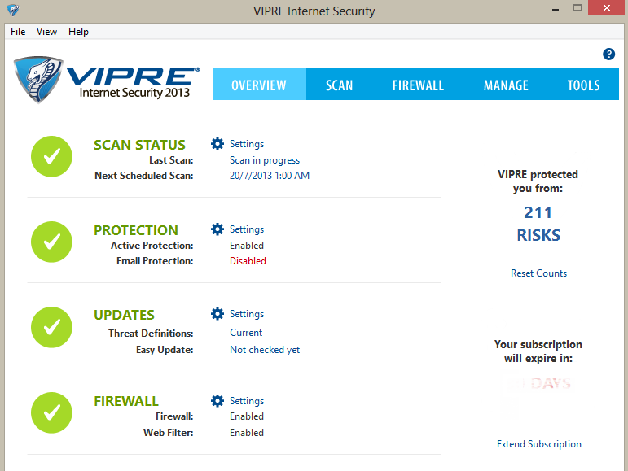
Task: Switch to the Firewall tab
Action: tap(418, 85)
